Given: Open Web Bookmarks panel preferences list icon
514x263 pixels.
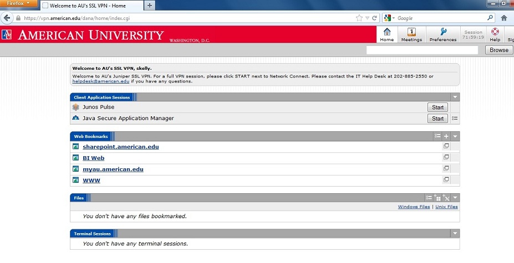Looking at the screenshot, I should click(437, 136).
